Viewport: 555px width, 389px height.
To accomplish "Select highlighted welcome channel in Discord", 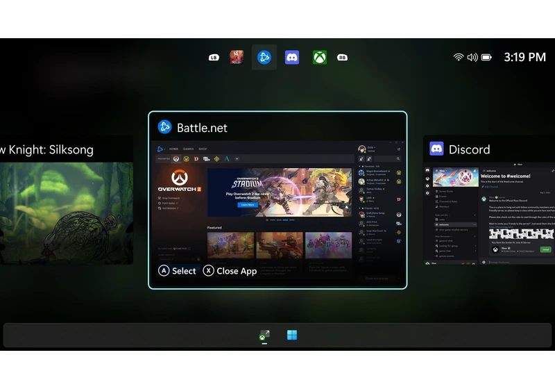I will (456, 224).
